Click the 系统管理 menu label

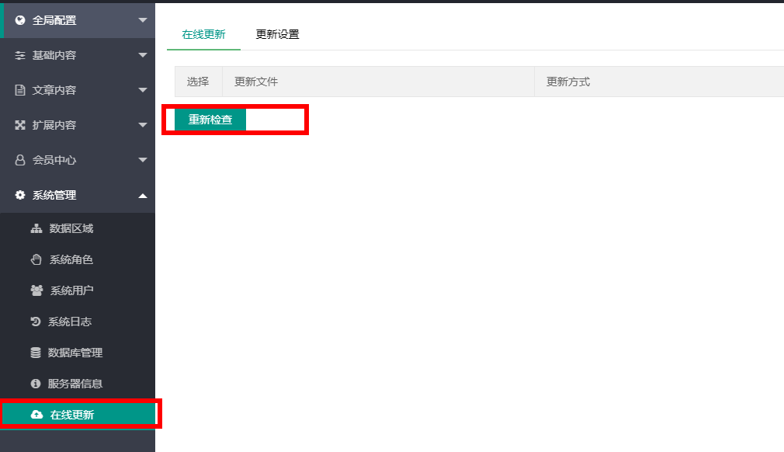[x=54, y=195]
